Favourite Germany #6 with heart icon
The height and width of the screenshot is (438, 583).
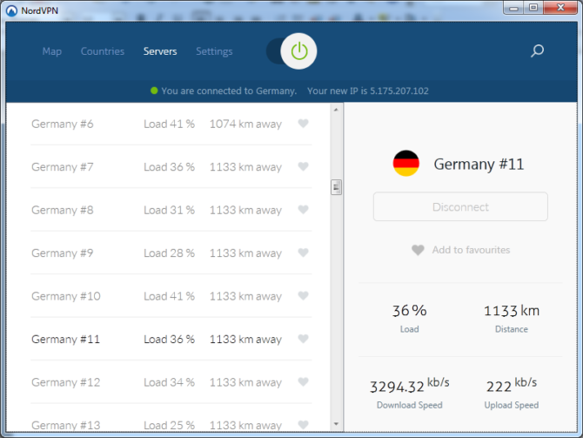304,123
